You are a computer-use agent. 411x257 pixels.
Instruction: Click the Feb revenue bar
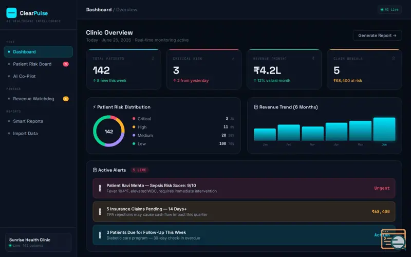pyautogui.click(x=289, y=133)
